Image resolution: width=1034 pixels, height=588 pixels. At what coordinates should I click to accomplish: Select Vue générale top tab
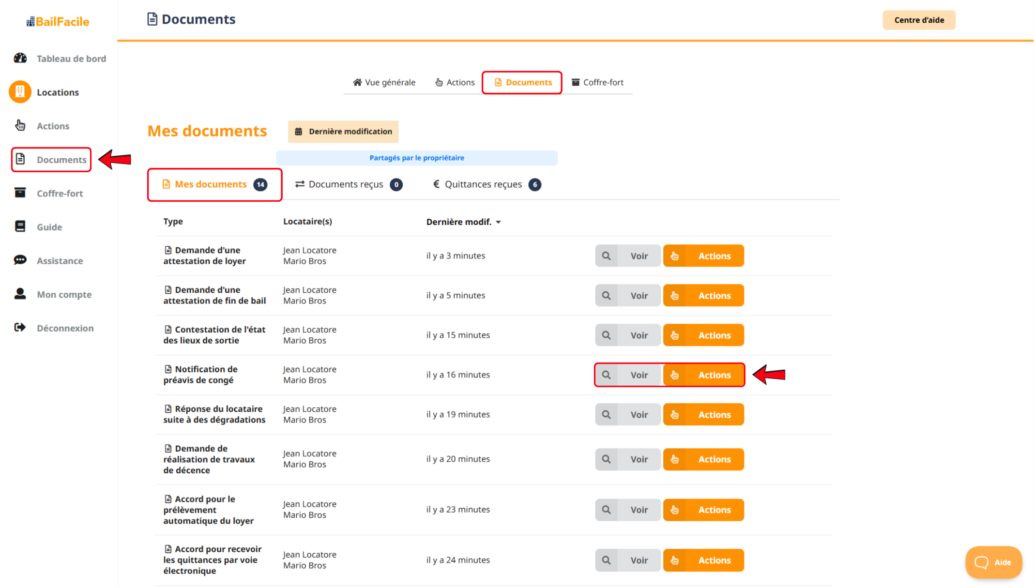click(384, 82)
